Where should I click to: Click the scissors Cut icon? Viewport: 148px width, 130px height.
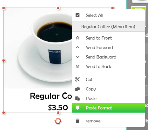pos(77,79)
